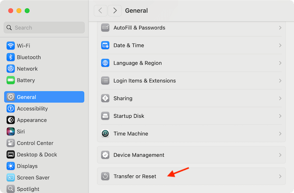This screenshot has width=294, height=193.
Task: Click the Siri icon in sidebar
Action: 11,131
